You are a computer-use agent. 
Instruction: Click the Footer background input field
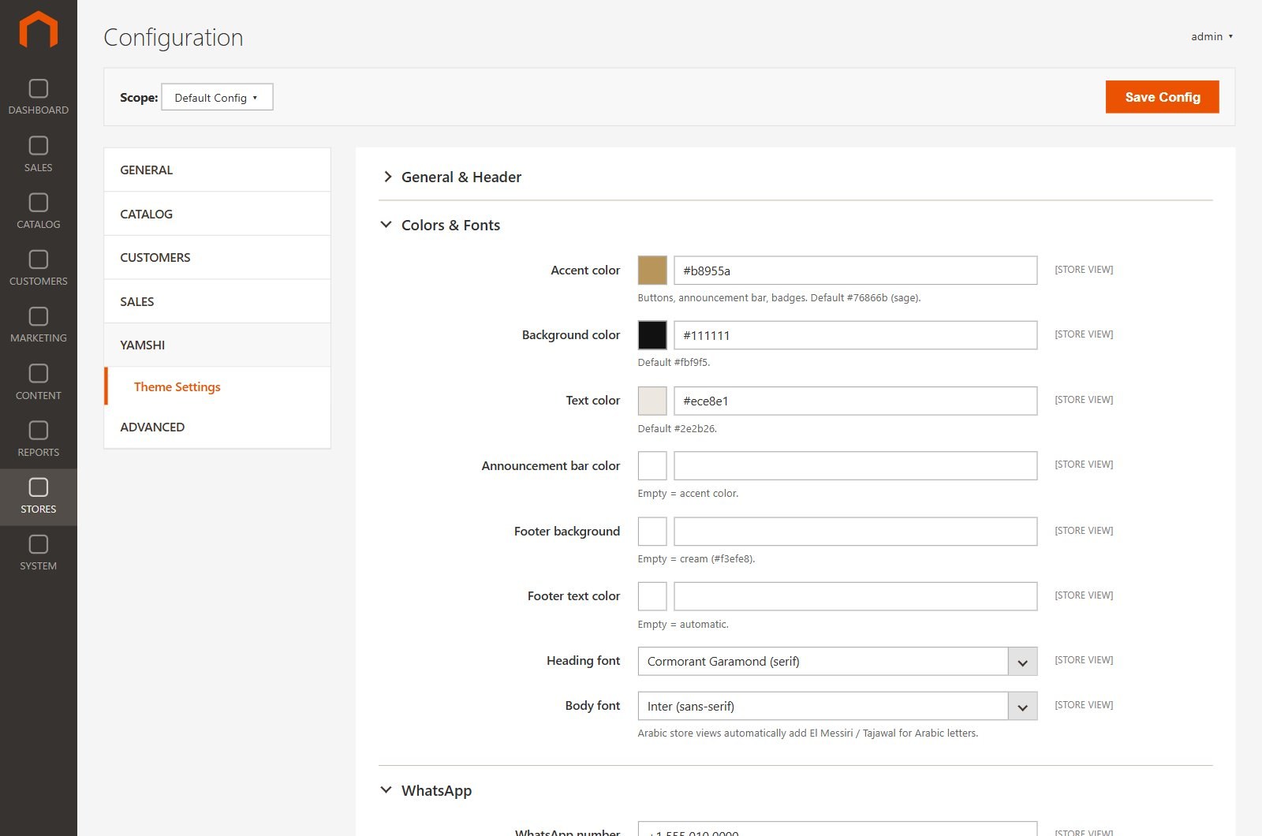(856, 531)
